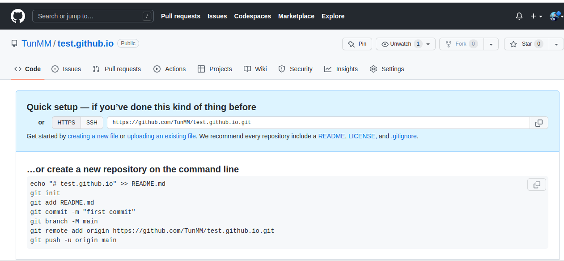The image size is (564, 261).
Task: Follow the 'creating a new file' link
Action: coord(93,136)
